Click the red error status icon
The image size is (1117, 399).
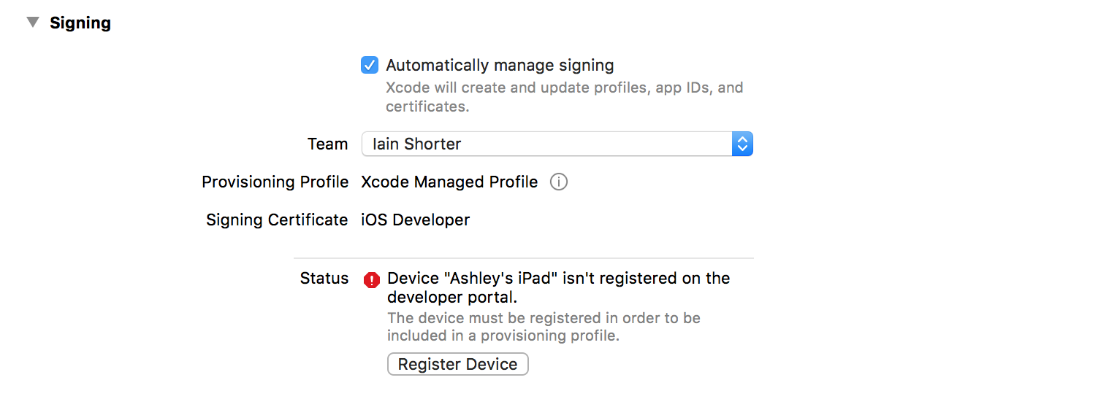372,279
